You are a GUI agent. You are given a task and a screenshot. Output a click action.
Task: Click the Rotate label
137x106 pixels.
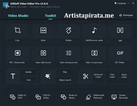[x=68, y=40]
